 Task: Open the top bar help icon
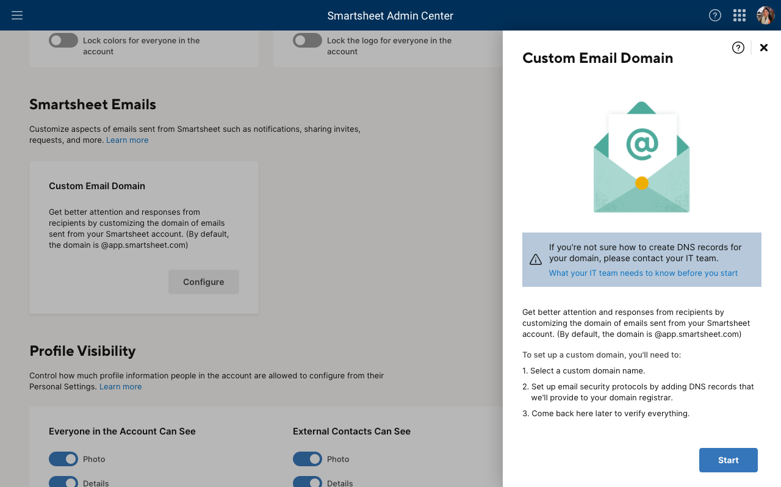point(715,15)
